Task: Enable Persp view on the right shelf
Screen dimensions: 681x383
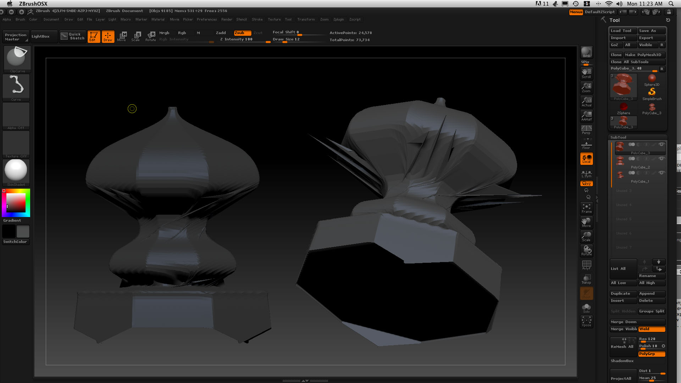Action: point(586,129)
